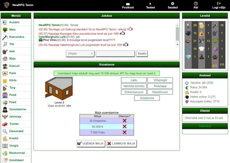
Task: Click the Abi help icon
Action: 196,4
